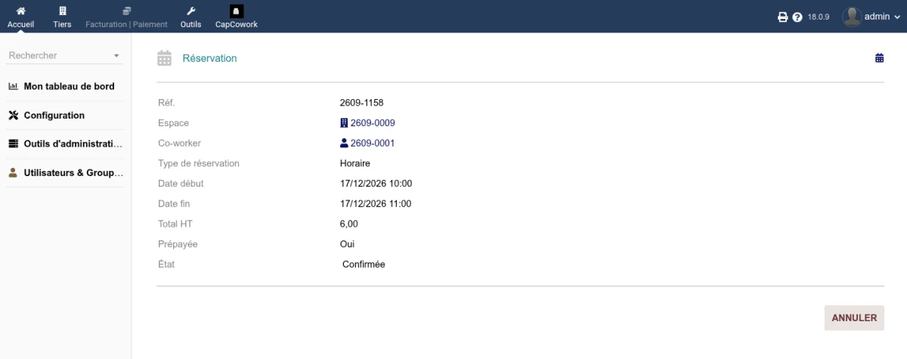Open the Tiers building icon
907x359 pixels.
[63, 11]
